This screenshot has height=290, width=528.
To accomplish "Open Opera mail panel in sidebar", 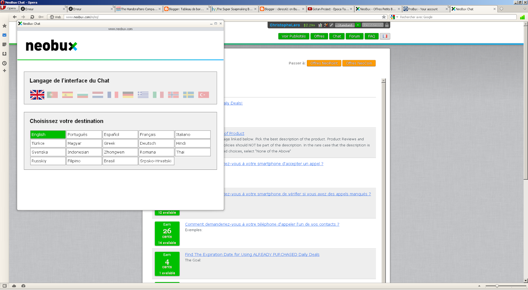I will (5, 35).
